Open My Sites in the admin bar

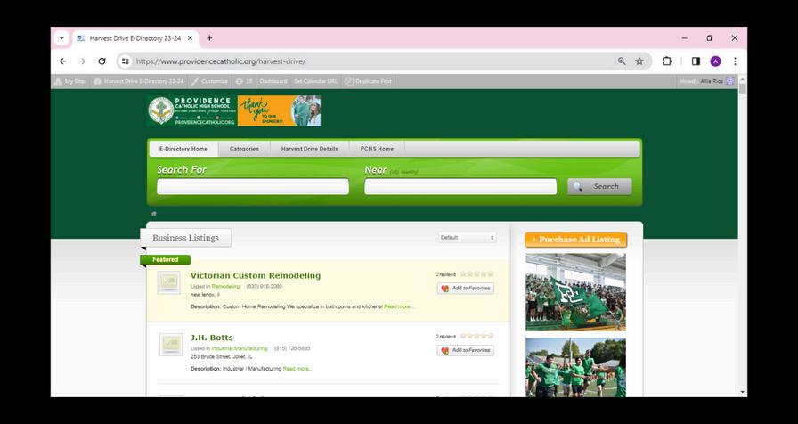[x=70, y=81]
